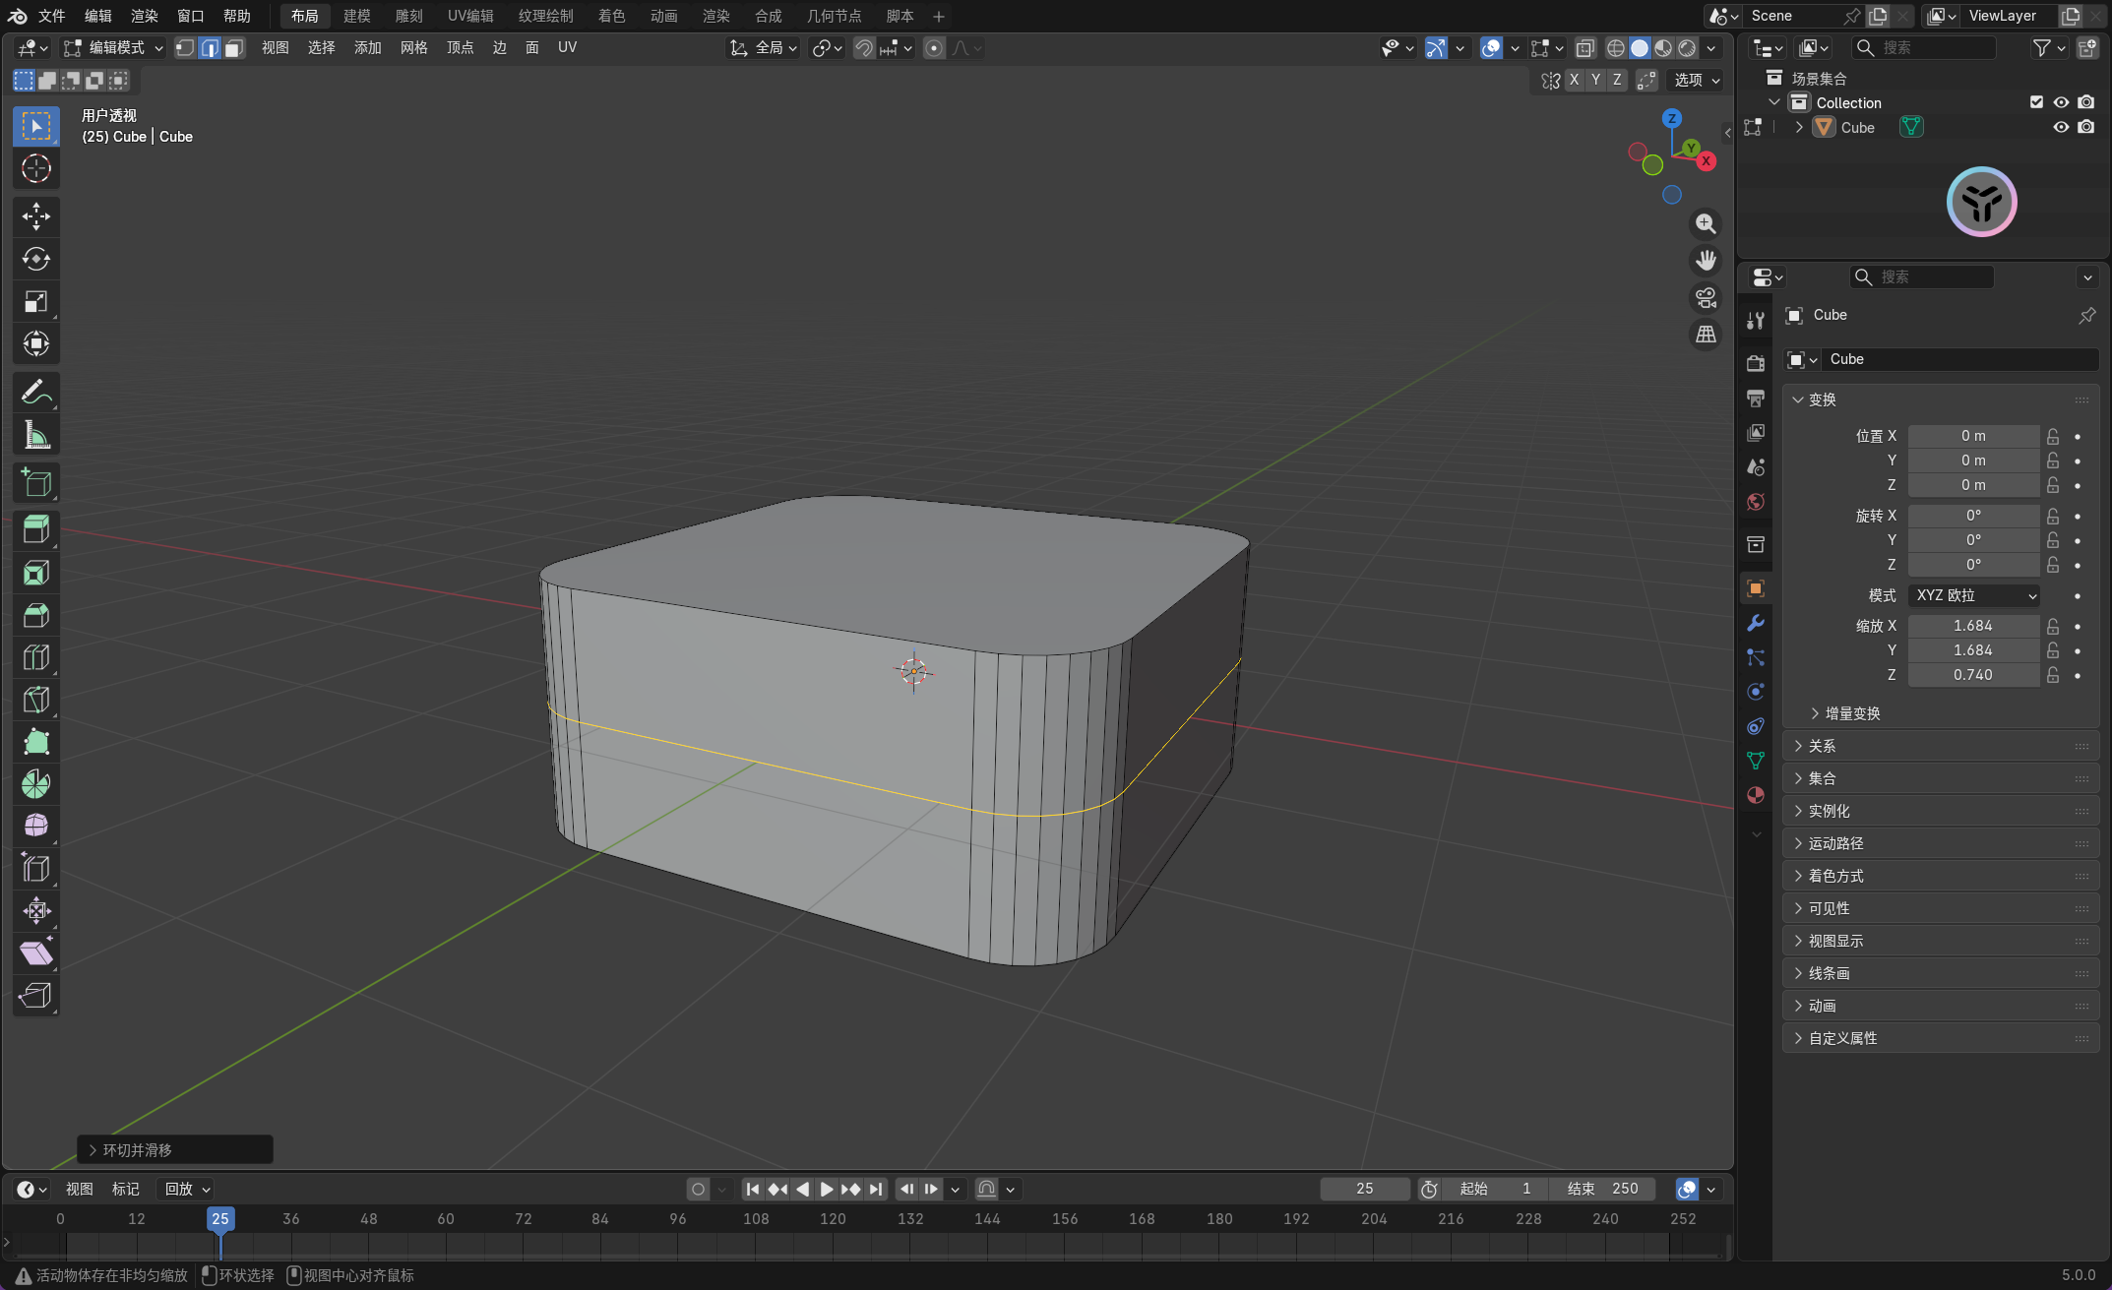
Task: Select the Rotate tool
Action: tap(36, 259)
